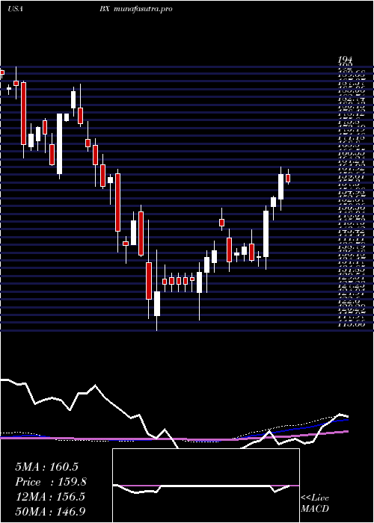The width and height of the screenshot is (374, 523).
Task: Click the '50MA : 146.9' value
Action: click(51, 512)
